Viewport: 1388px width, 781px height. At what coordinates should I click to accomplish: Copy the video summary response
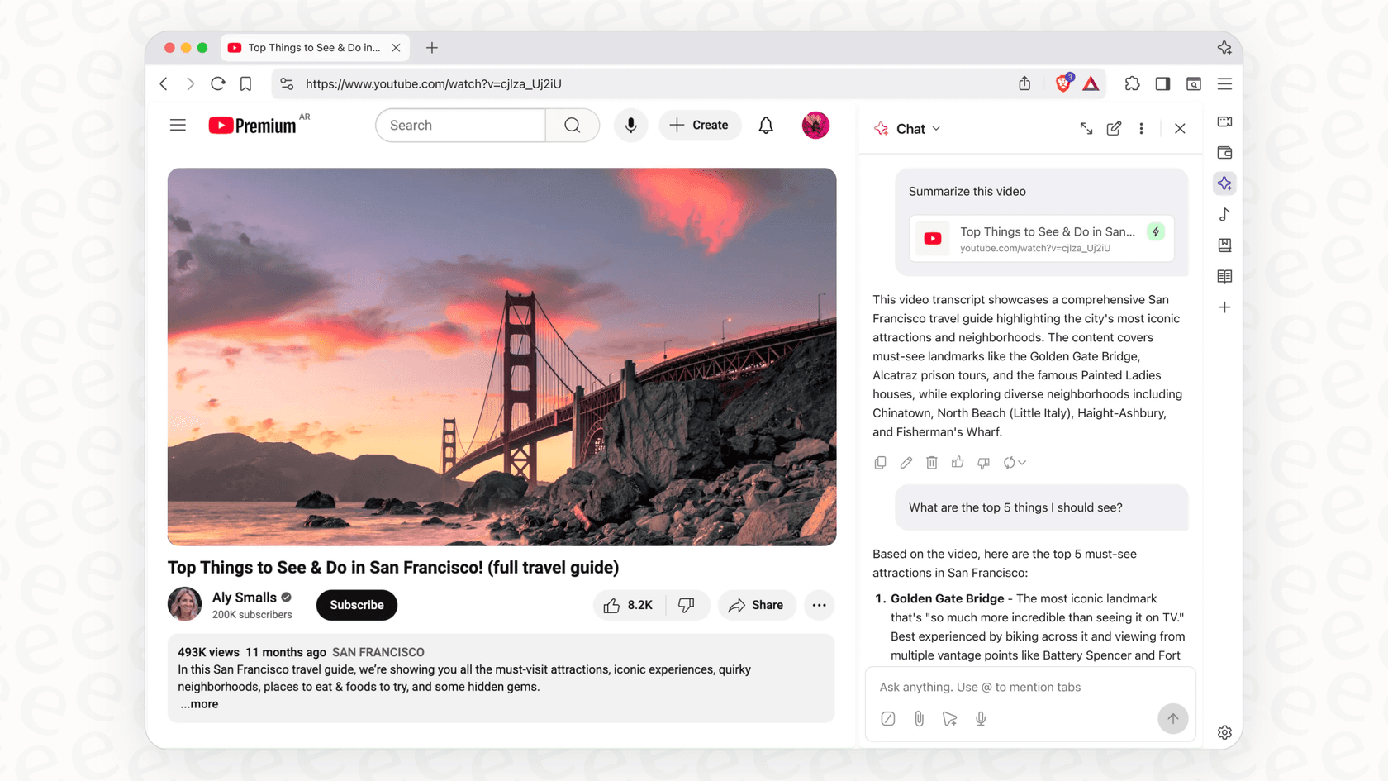tap(880, 463)
